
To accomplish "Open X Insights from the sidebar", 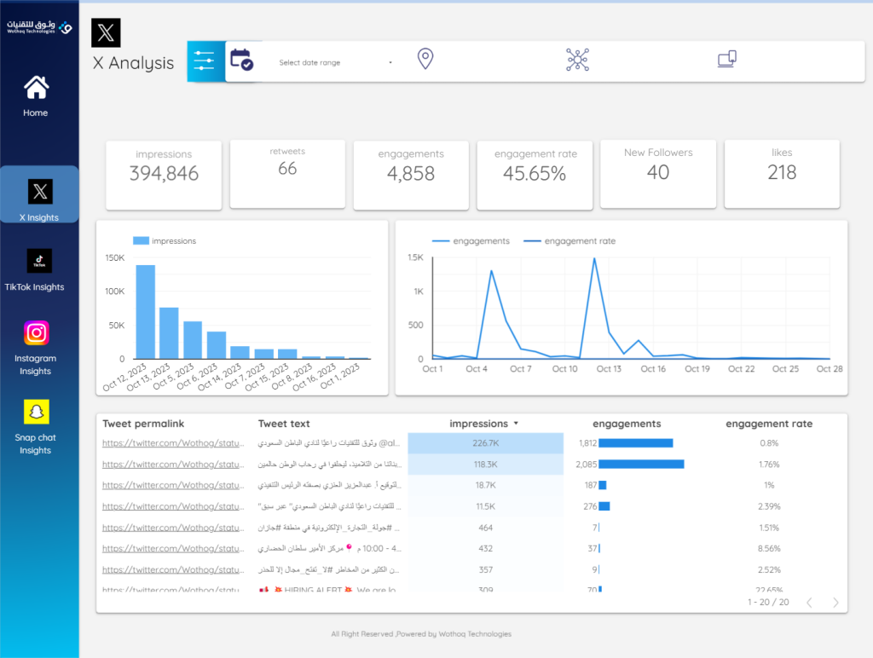I will point(39,193).
